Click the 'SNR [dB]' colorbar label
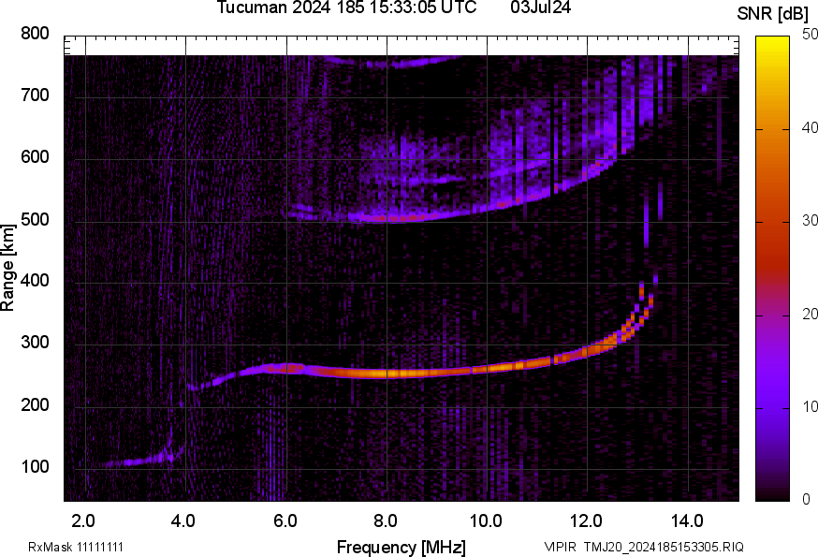Image resolution: width=818 pixels, height=557 pixels. click(x=773, y=14)
